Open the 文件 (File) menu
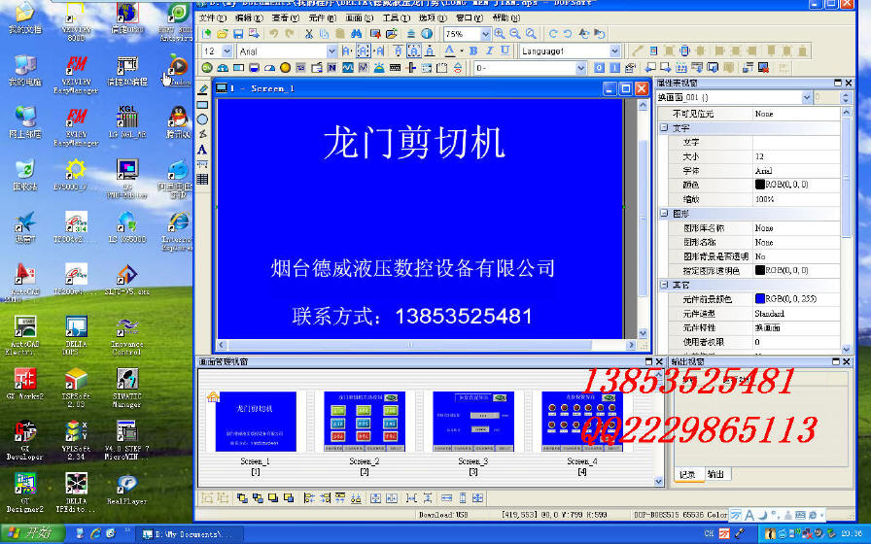 coord(212,17)
